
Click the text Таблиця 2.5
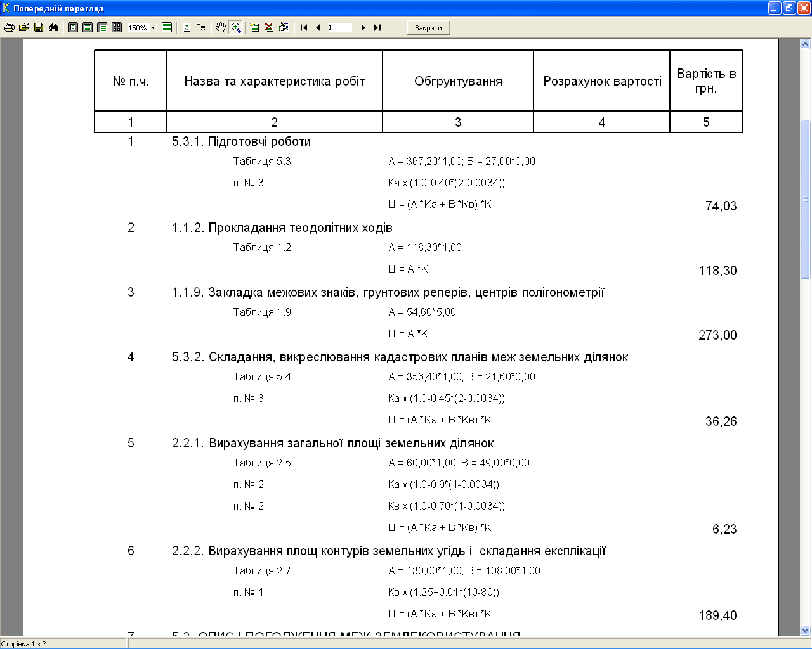click(262, 463)
